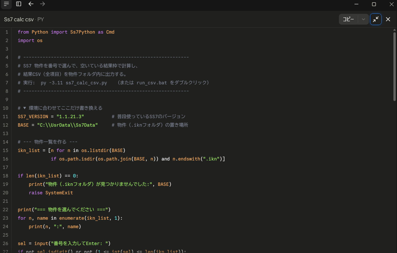Viewport: 397px width, 253px height.
Task: Click 'enumerate(ikn_list, 1)' in line 23
Action: [90, 218]
